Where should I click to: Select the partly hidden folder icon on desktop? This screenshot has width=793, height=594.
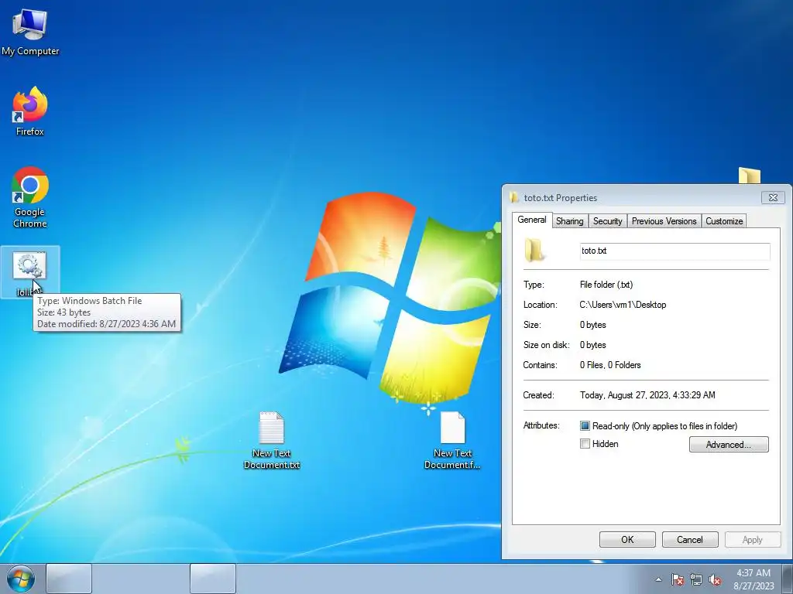point(749,176)
